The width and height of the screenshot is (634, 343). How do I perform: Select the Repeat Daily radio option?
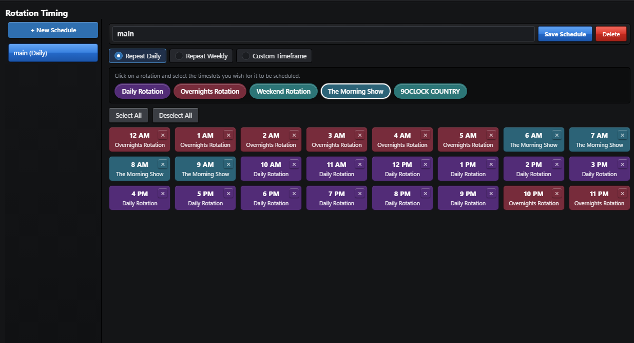click(138, 56)
